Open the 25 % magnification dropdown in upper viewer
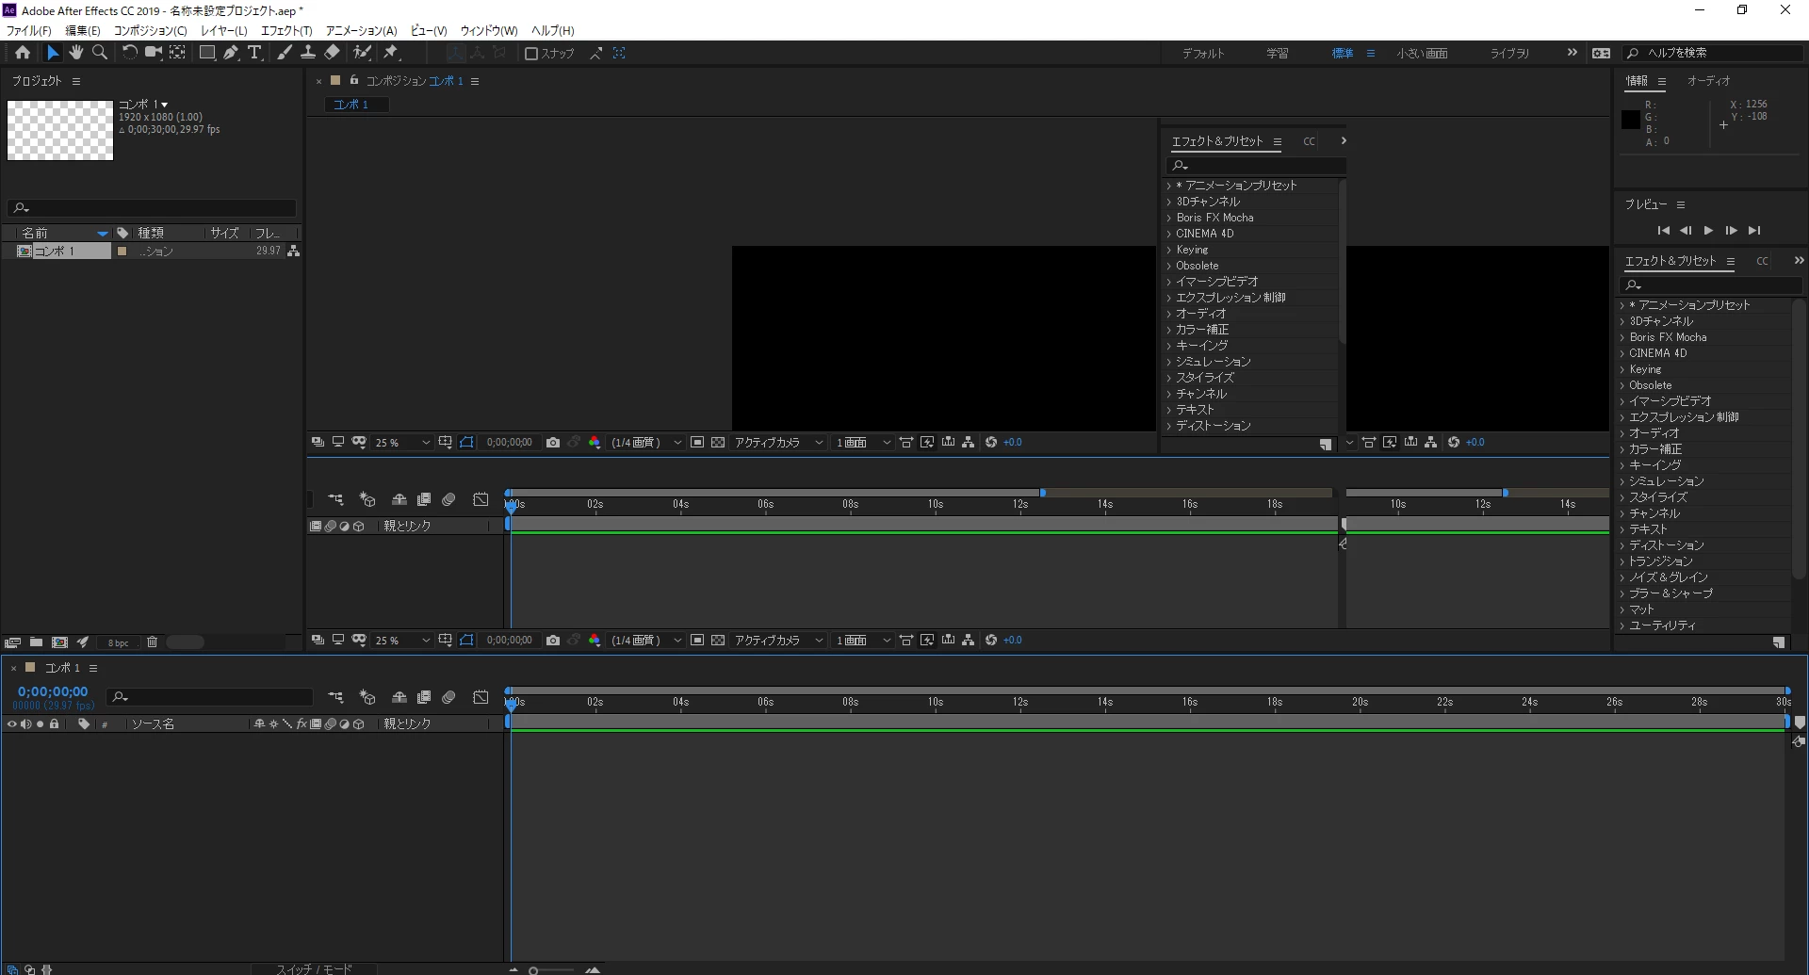 point(402,443)
